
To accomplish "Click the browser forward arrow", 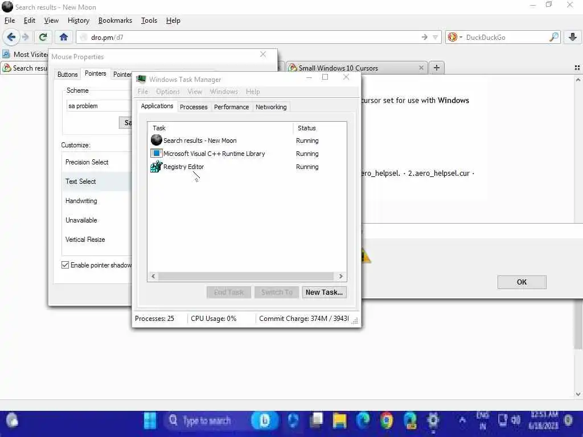I will [x=25, y=37].
